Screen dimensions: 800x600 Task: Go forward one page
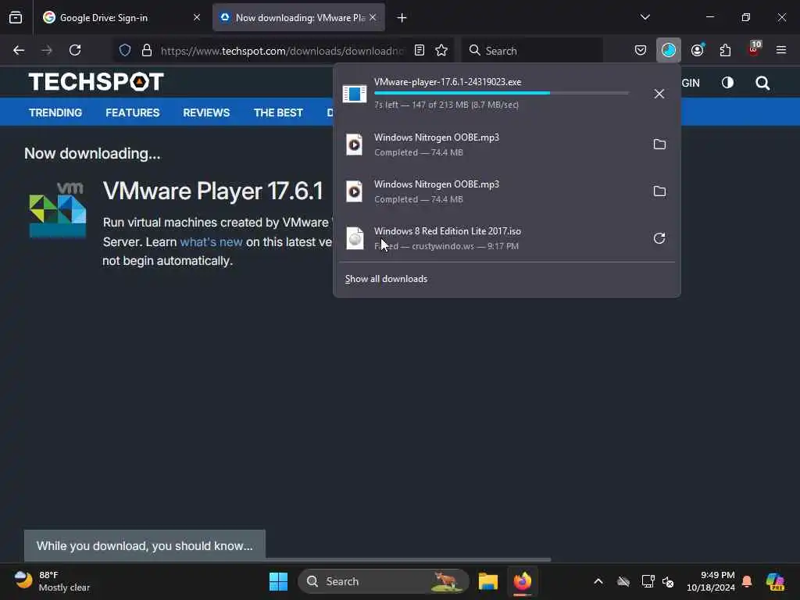point(46,50)
